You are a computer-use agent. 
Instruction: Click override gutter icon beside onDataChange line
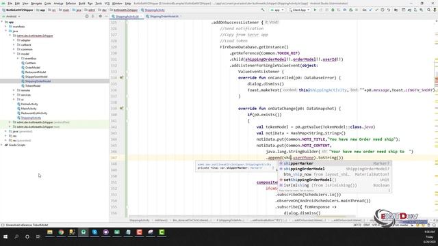tap(122, 108)
